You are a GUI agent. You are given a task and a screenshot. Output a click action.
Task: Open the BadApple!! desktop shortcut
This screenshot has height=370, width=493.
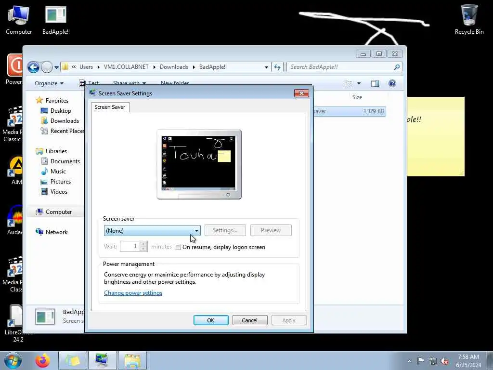click(x=56, y=19)
